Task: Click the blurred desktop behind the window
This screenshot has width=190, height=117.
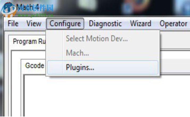Action: (109, 7)
